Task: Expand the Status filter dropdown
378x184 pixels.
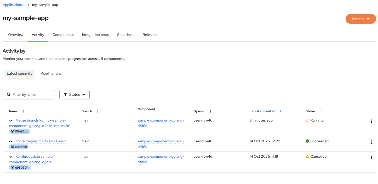Action: point(75,94)
